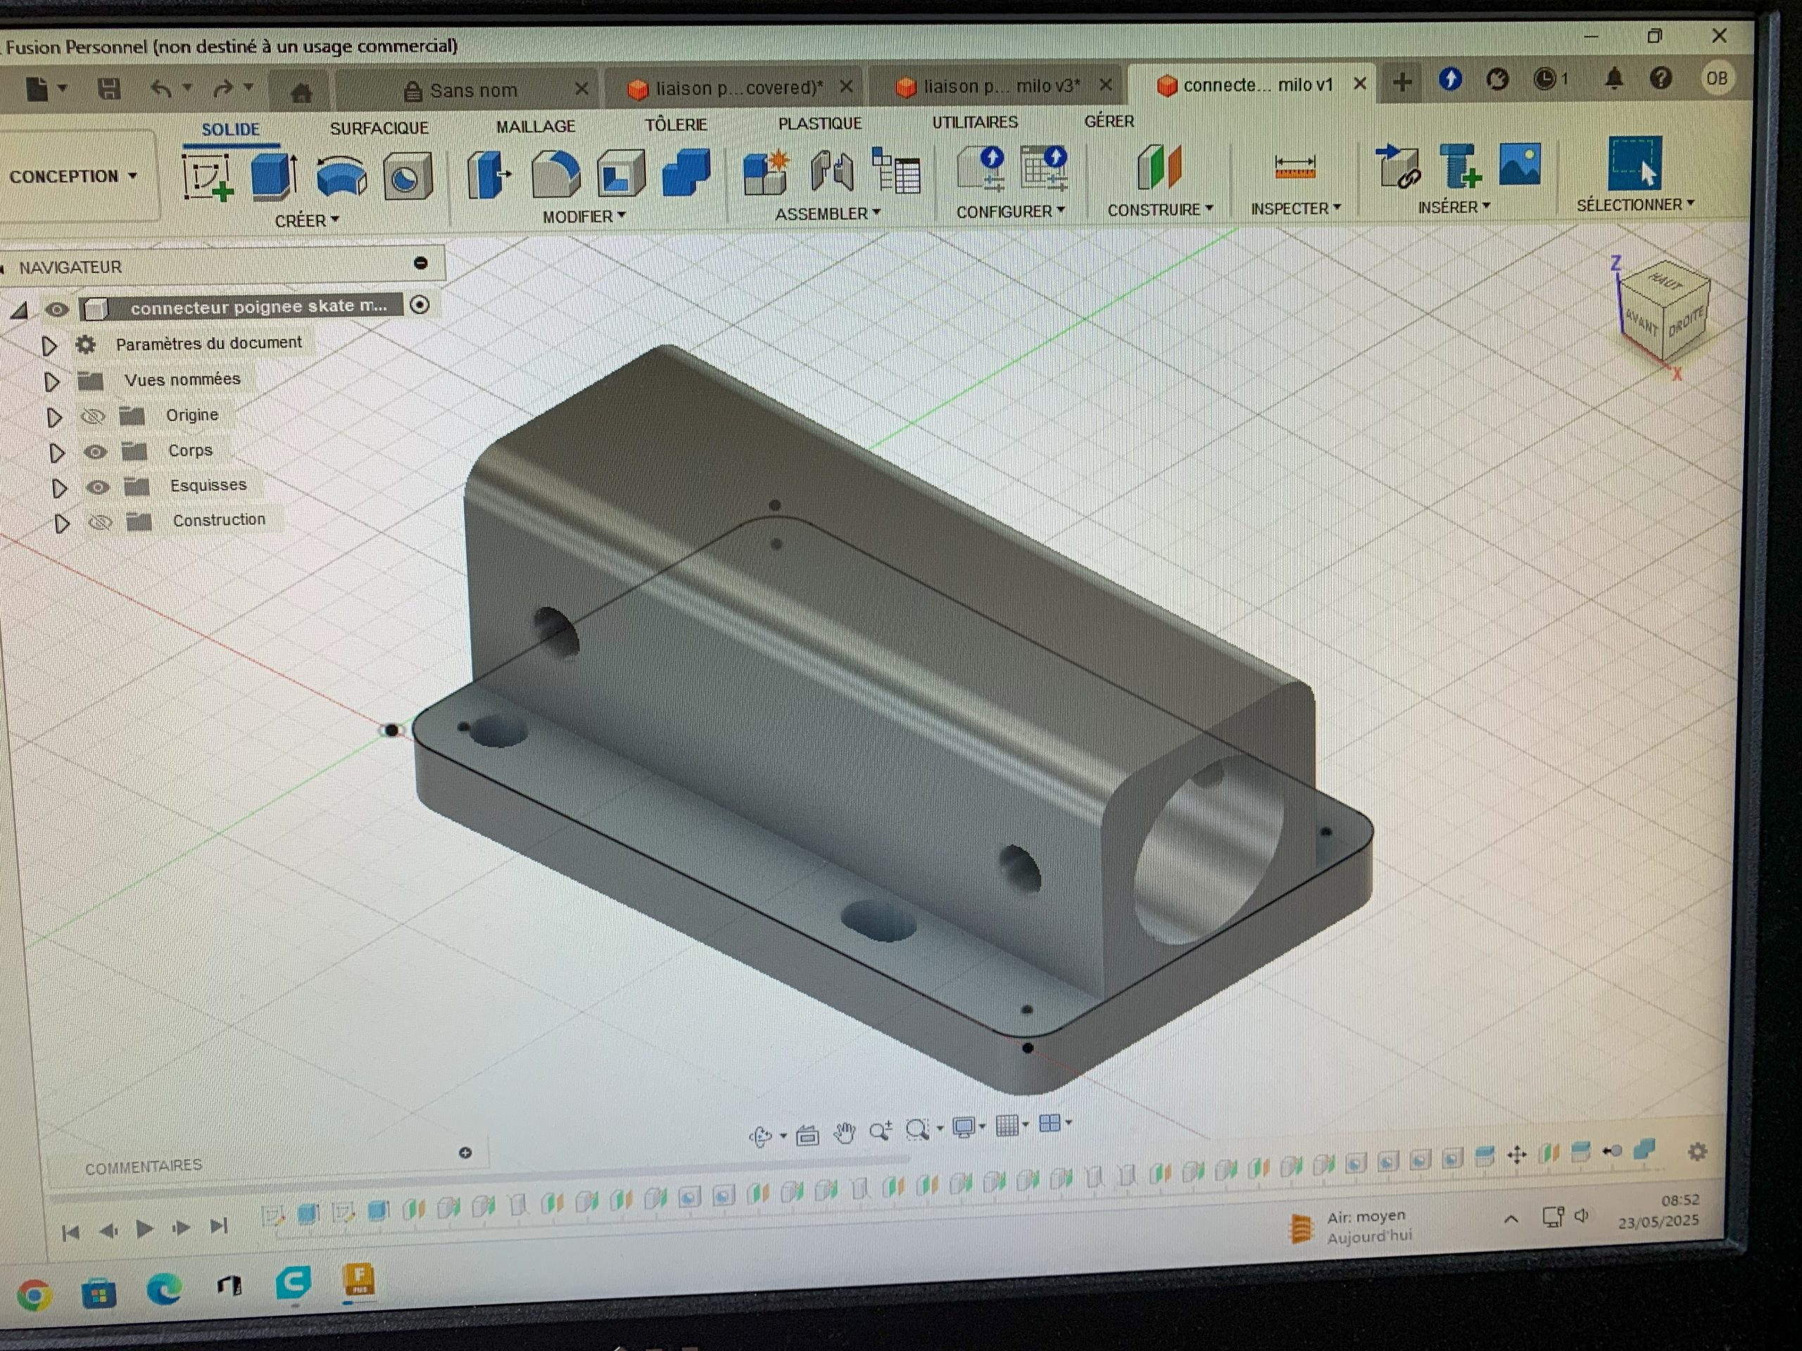
Task: Select the Shell tool icon
Action: pyautogui.click(x=620, y=174)
